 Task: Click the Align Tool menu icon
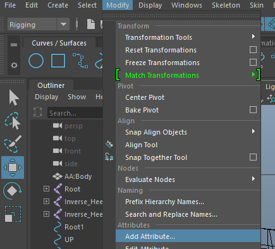pyautogui.click(x=109, y=144)
